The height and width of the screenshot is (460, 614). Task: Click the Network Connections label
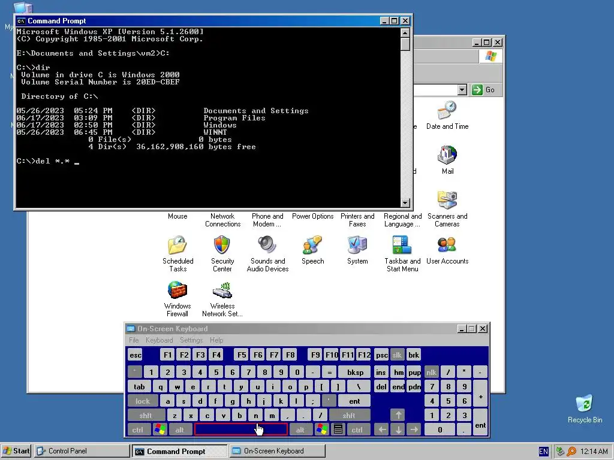point(222,220)
